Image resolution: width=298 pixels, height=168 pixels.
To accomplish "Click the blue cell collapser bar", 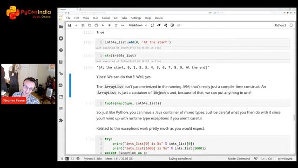I will tap(70, 85).
